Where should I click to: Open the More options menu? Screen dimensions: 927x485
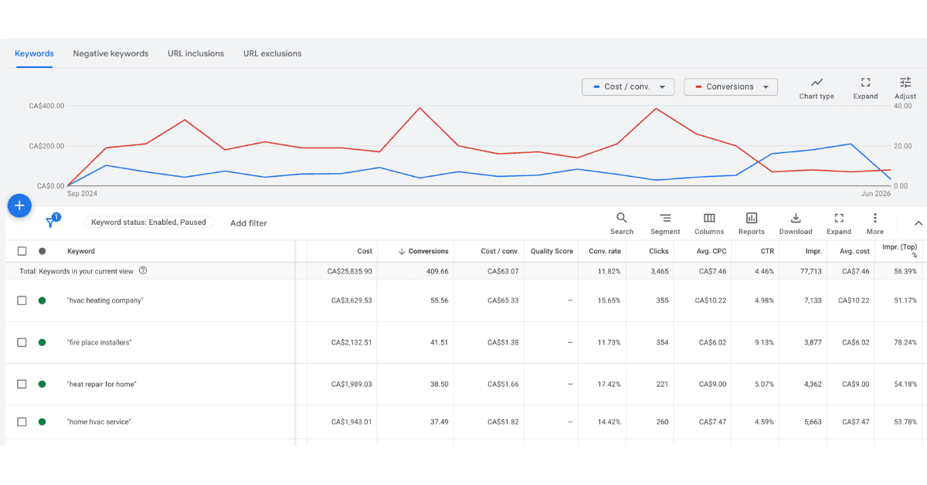coord(875,223)
